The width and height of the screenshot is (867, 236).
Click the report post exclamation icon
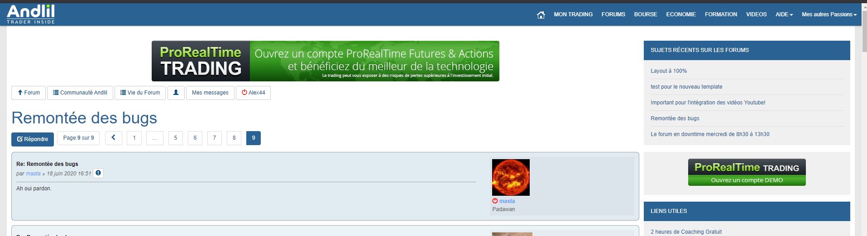point(98,173)
